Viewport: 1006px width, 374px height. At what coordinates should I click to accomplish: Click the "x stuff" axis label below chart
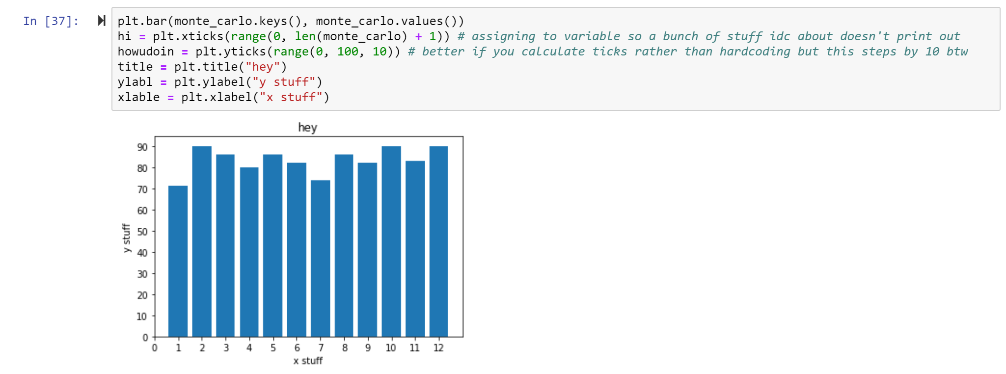(308, 361)
